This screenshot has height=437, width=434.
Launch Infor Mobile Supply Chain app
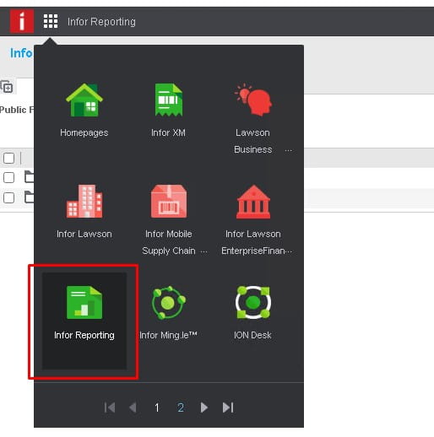[x=168, y=220]
